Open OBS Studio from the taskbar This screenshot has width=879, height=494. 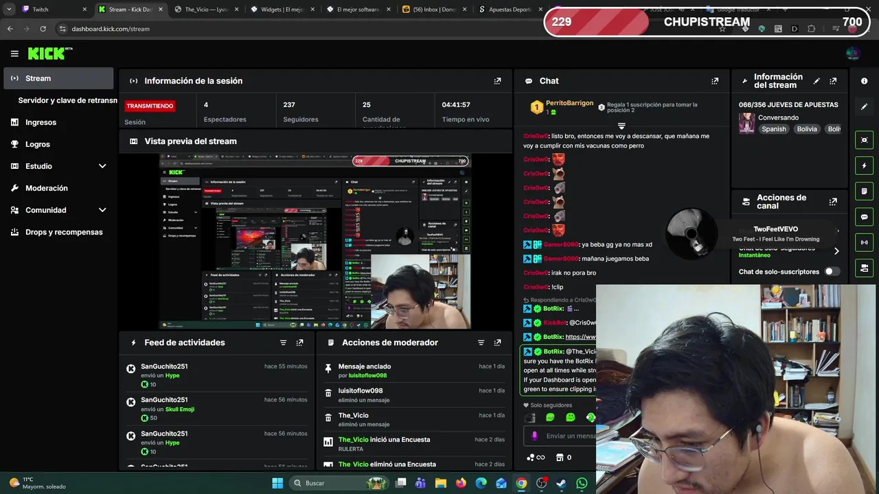pos(541,483)
